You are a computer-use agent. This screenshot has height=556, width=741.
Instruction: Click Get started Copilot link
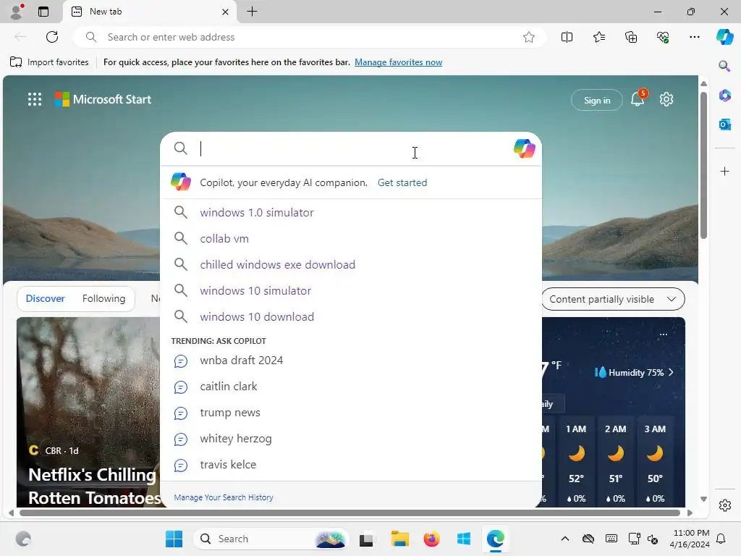tap(402, 182)
